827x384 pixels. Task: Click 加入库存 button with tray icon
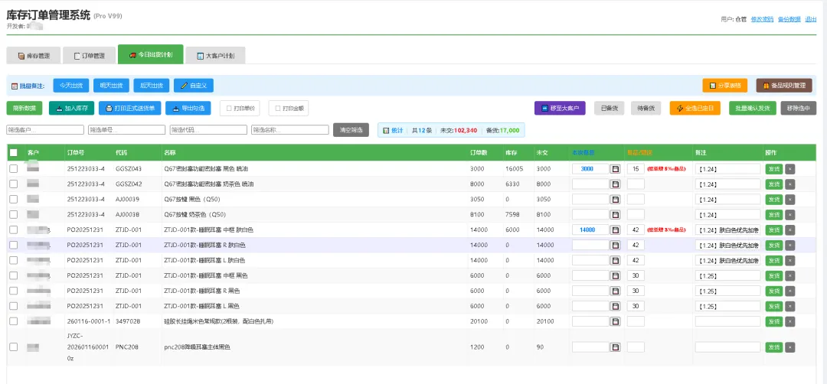point(72,109)
